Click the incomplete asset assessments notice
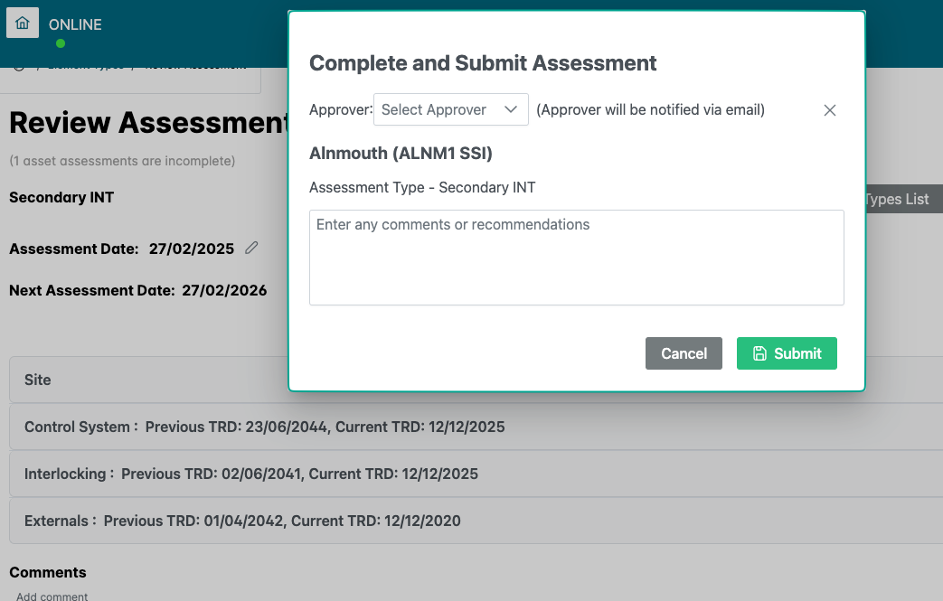The image size is (943, 601). point(122,161)
